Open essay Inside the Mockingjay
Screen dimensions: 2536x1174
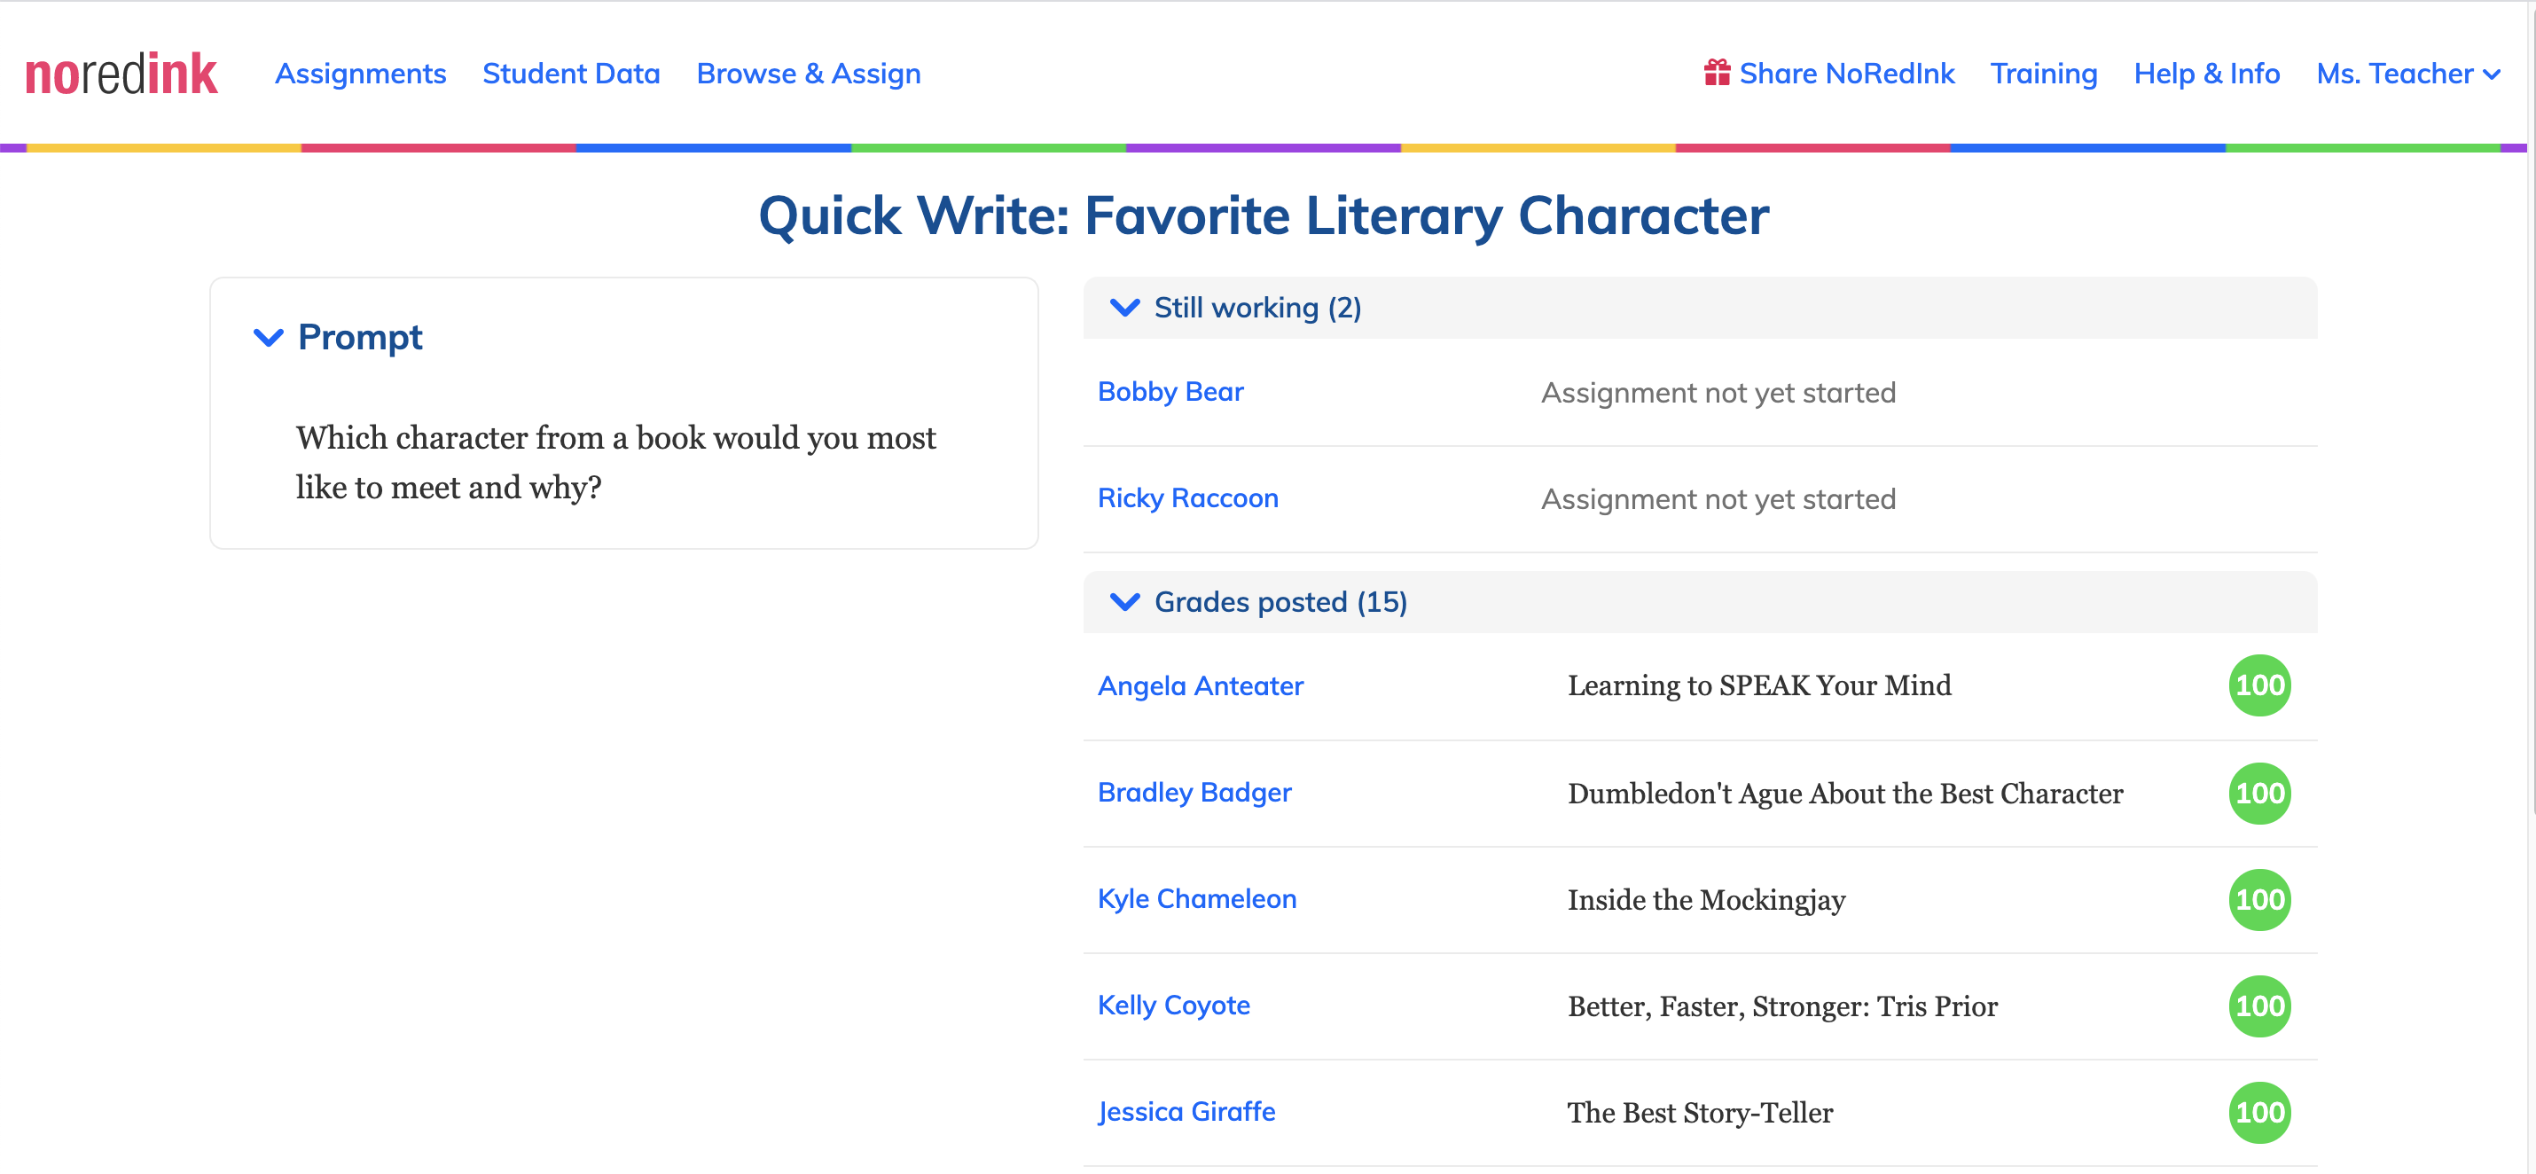(x=1706, y=899)
